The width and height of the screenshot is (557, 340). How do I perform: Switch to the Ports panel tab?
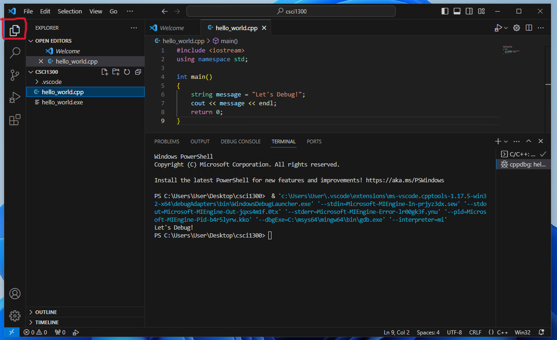314,141
